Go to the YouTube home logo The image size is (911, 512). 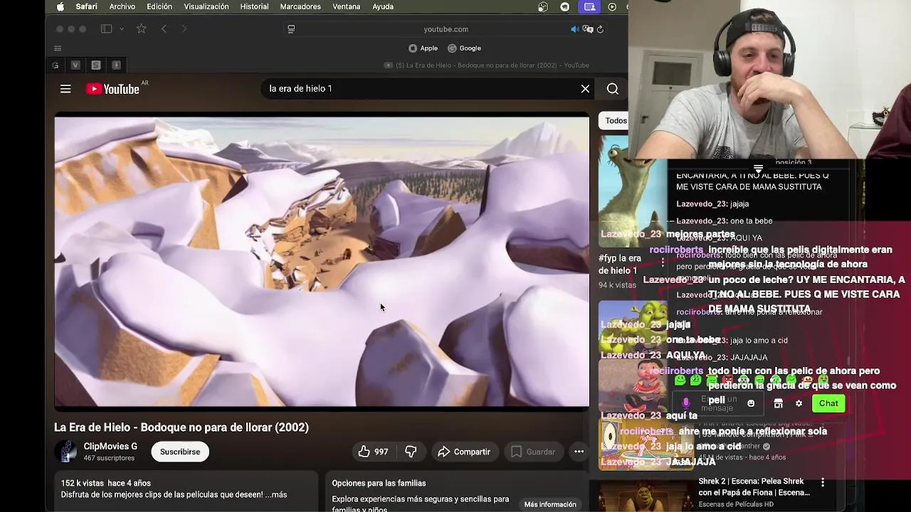(112, 89)
